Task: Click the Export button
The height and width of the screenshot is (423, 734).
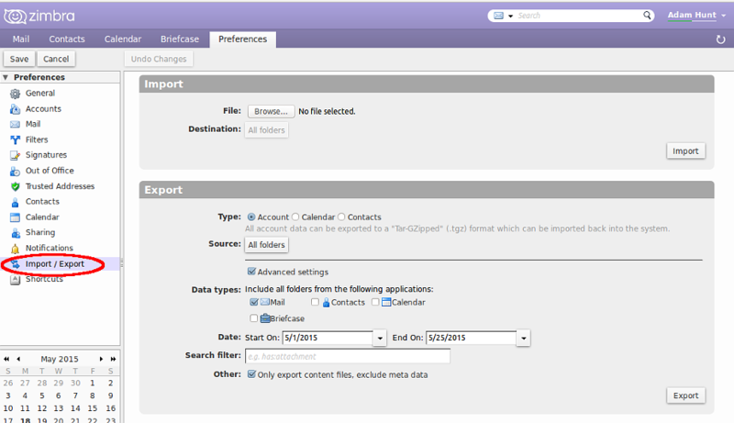Action: click(685, 395)
